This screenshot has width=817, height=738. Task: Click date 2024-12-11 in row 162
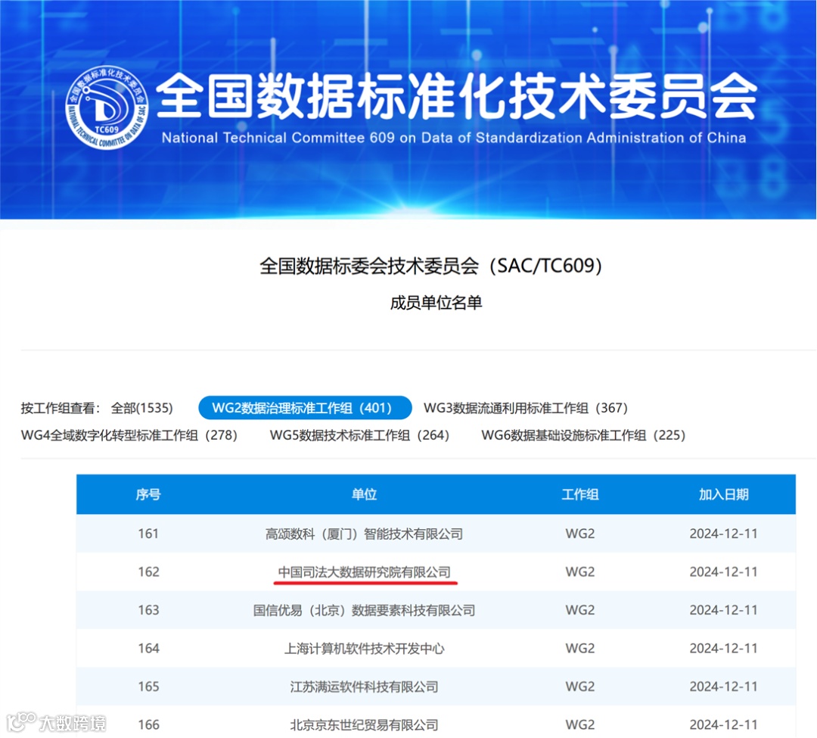click(723, 572)
